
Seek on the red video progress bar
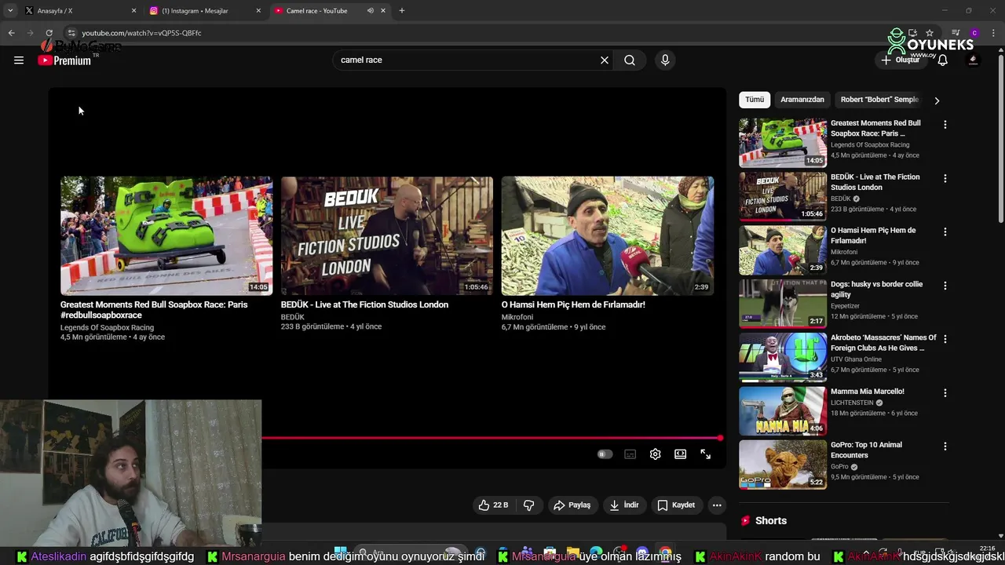(x=492, y=438)
